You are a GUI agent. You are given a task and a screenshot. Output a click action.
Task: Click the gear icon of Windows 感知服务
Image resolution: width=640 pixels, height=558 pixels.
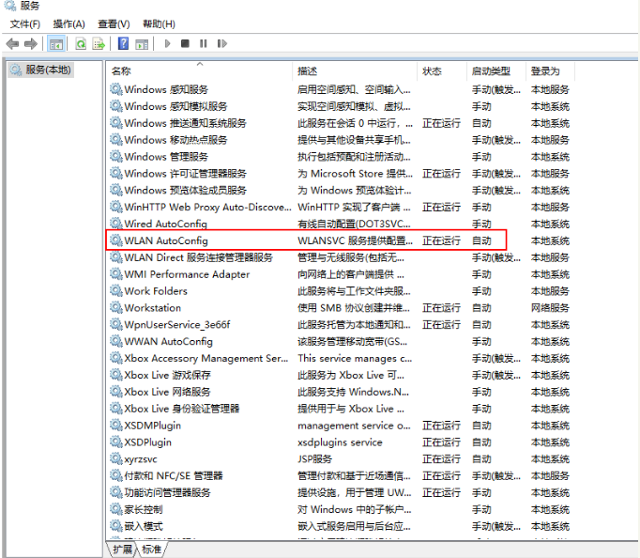click(x=116, y=89)
